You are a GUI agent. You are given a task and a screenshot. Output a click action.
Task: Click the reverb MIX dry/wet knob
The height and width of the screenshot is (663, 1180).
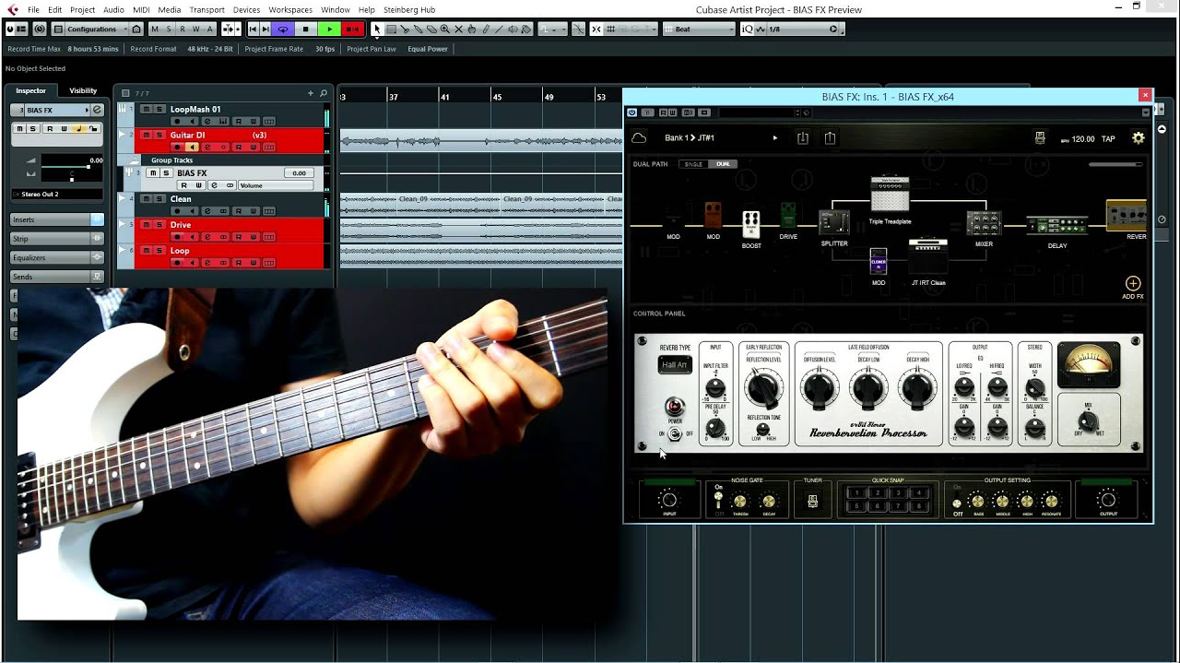coord(1088,420)
